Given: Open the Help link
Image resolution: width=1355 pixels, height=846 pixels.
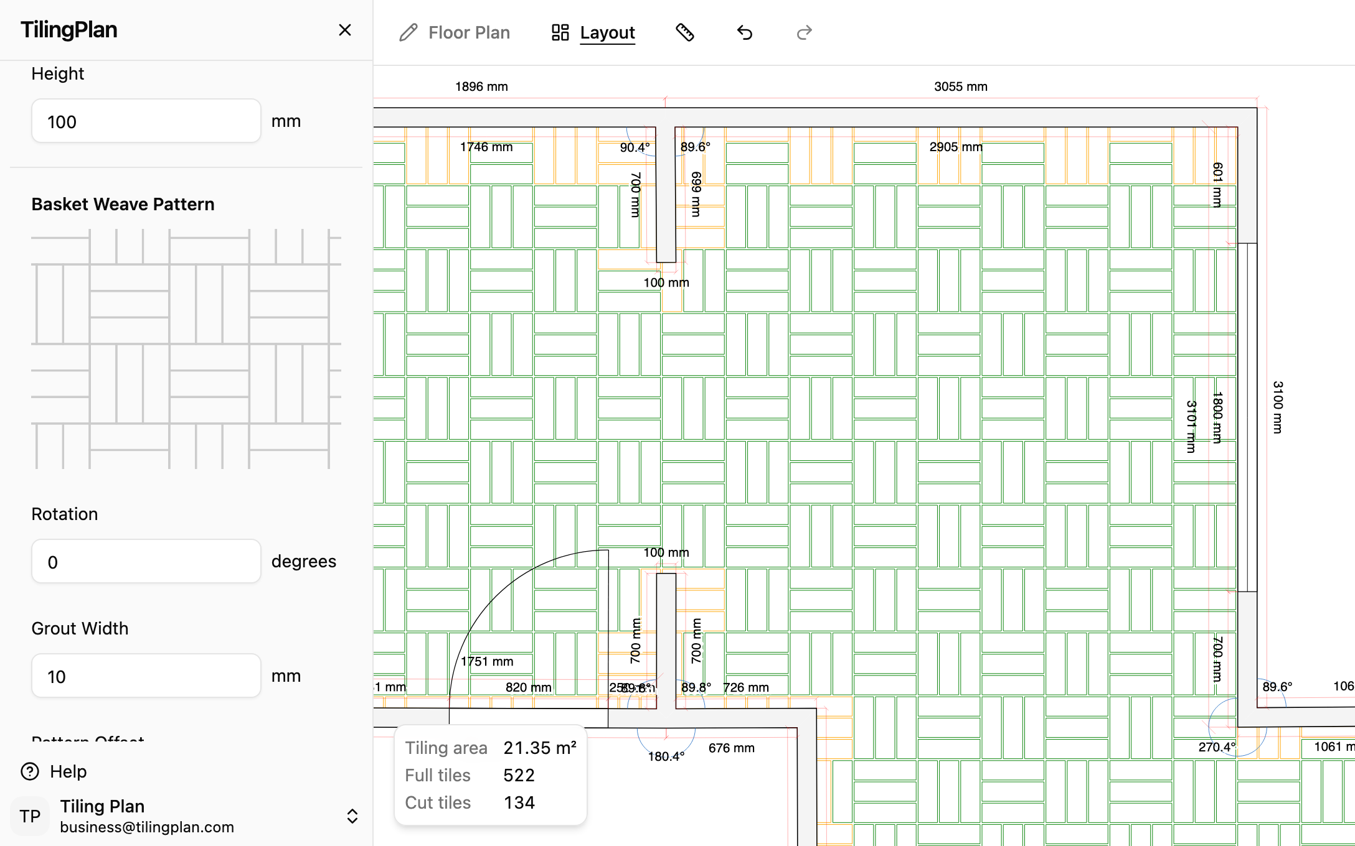Looking at the screenshot, I should (68, 771).
